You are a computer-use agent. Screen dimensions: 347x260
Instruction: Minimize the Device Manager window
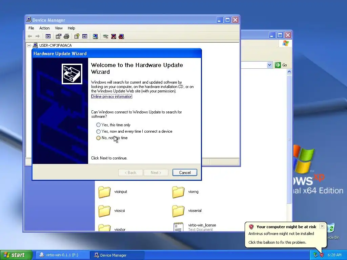tap(219, 20)
